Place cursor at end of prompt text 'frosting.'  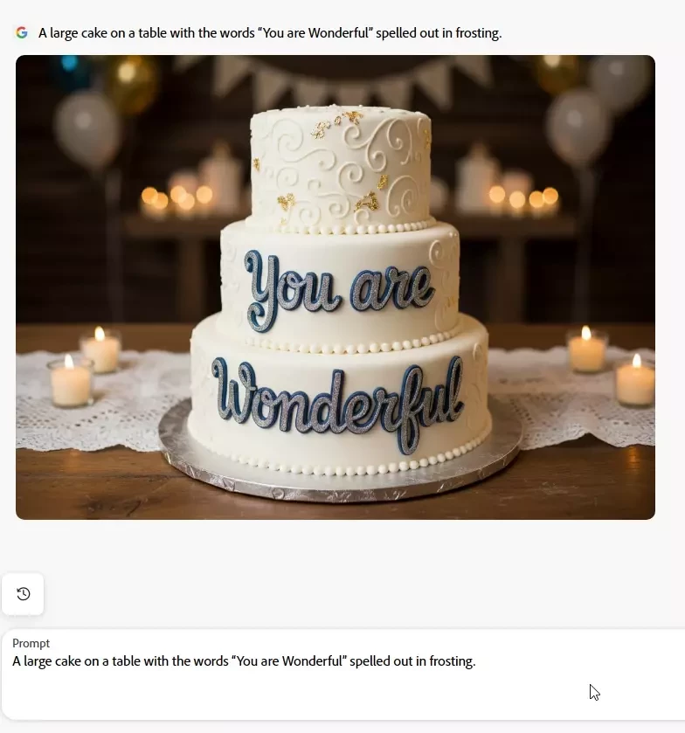pos(476,661)
